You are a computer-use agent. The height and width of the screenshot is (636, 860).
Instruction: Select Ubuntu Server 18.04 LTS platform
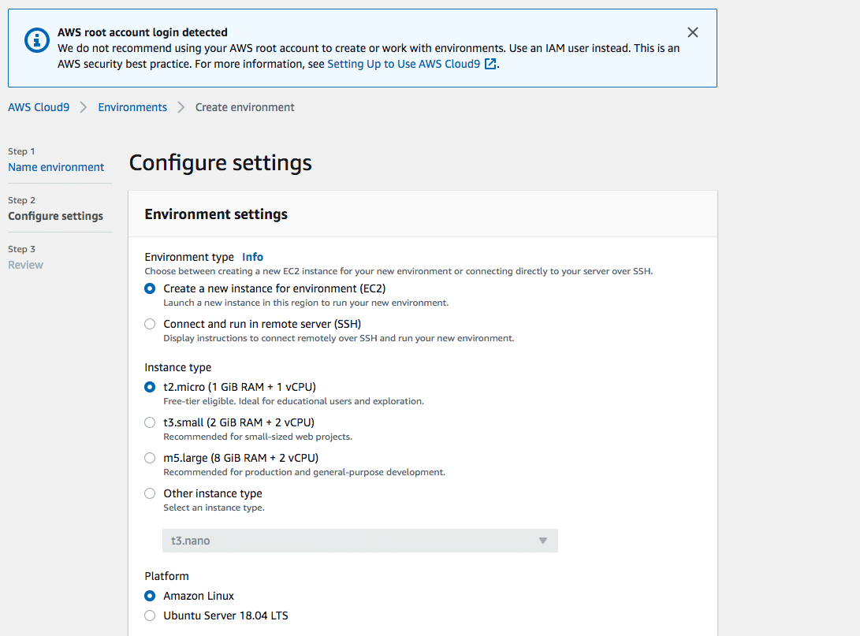150,616
